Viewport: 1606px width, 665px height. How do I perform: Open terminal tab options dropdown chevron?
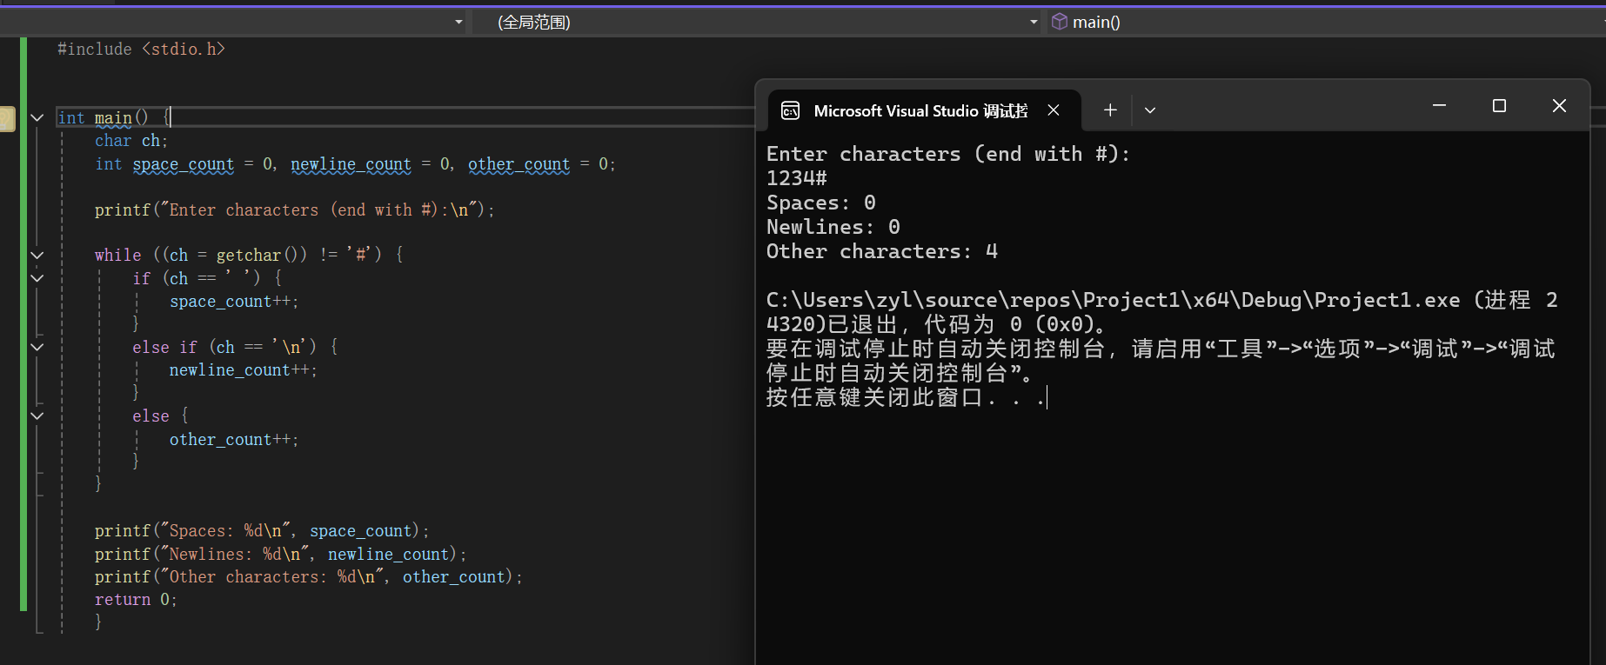(x=1150, y=110)
